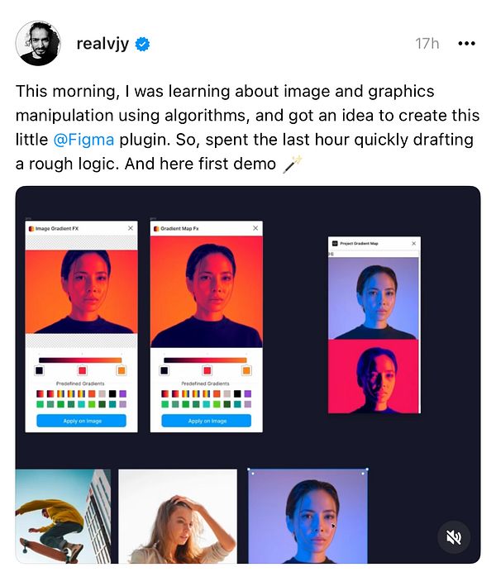Close the Gradient Map Fx panel

coord(255,228)
